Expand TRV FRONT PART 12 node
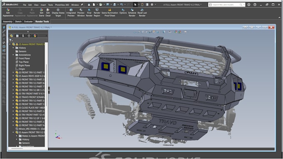283x159 pixels. pos(13,115)
